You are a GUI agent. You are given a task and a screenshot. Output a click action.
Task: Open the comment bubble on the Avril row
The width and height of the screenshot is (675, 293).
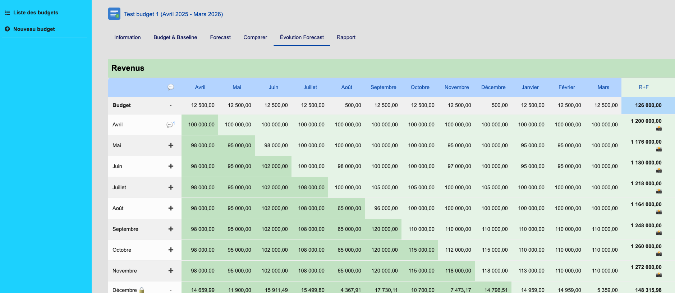click(x=170, y=125)
